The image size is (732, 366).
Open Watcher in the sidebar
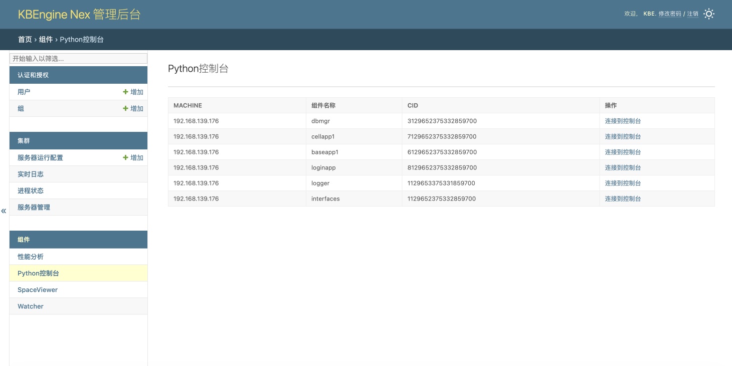click(x=31, y=306)
